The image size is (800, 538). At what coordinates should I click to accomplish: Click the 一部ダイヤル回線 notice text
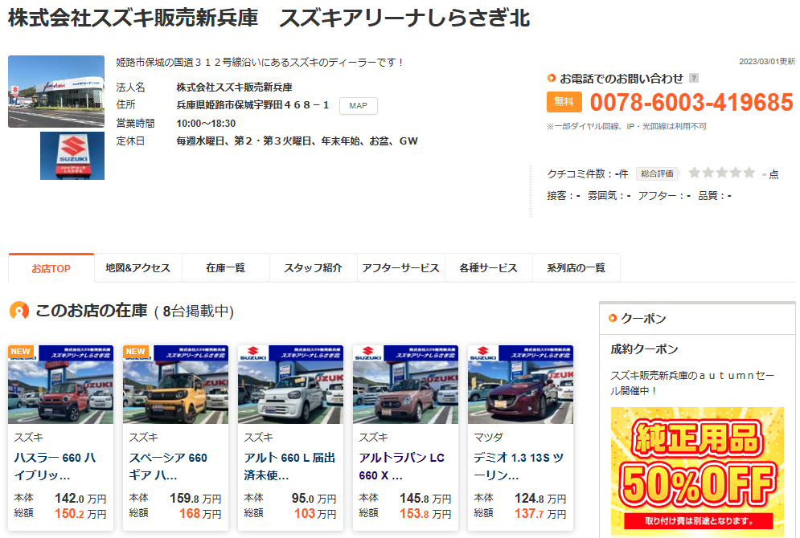coord(626,126)
